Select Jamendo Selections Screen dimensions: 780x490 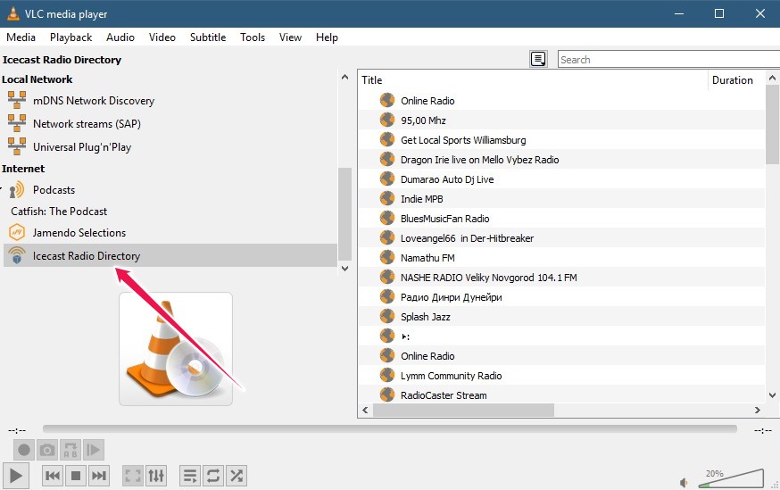(79, 233)
